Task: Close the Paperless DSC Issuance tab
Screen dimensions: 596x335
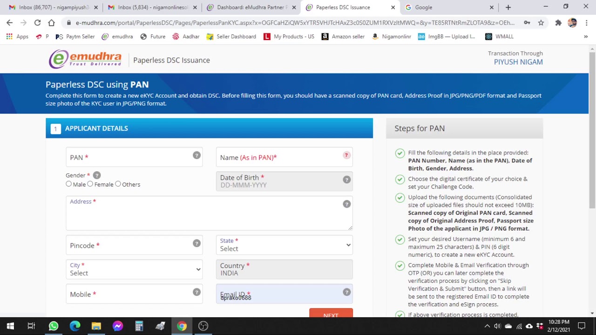Action: [x=393, y=7]
